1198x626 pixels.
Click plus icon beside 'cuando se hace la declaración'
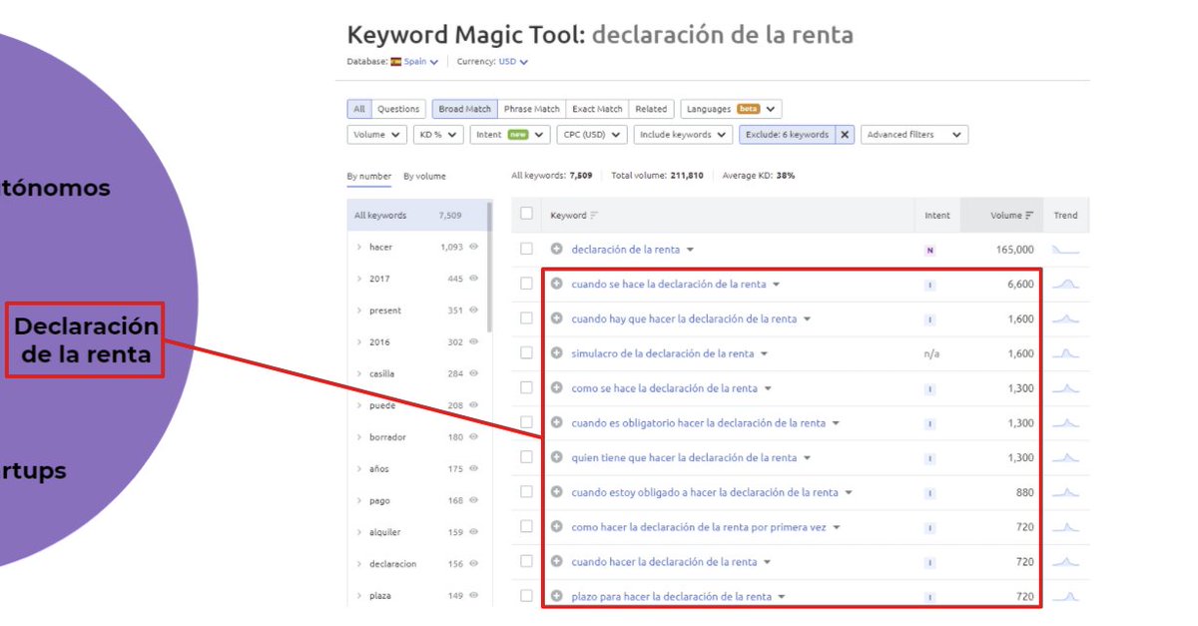556,284
